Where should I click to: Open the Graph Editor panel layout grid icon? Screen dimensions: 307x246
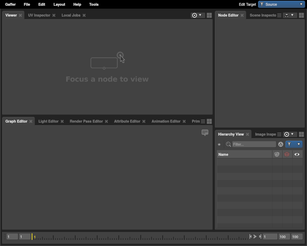click(x=209, y=121)
